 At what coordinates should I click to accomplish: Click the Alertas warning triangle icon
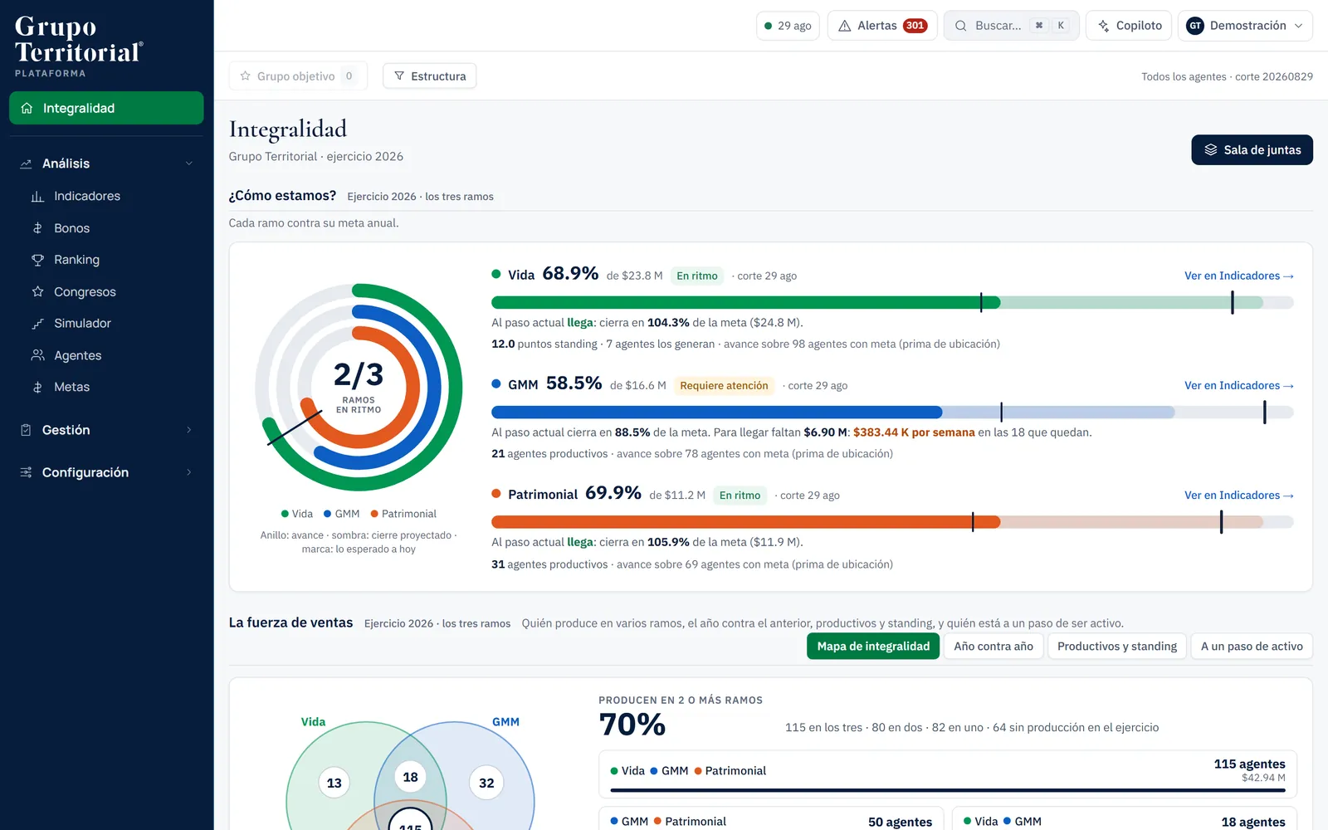tap(845, 26)
